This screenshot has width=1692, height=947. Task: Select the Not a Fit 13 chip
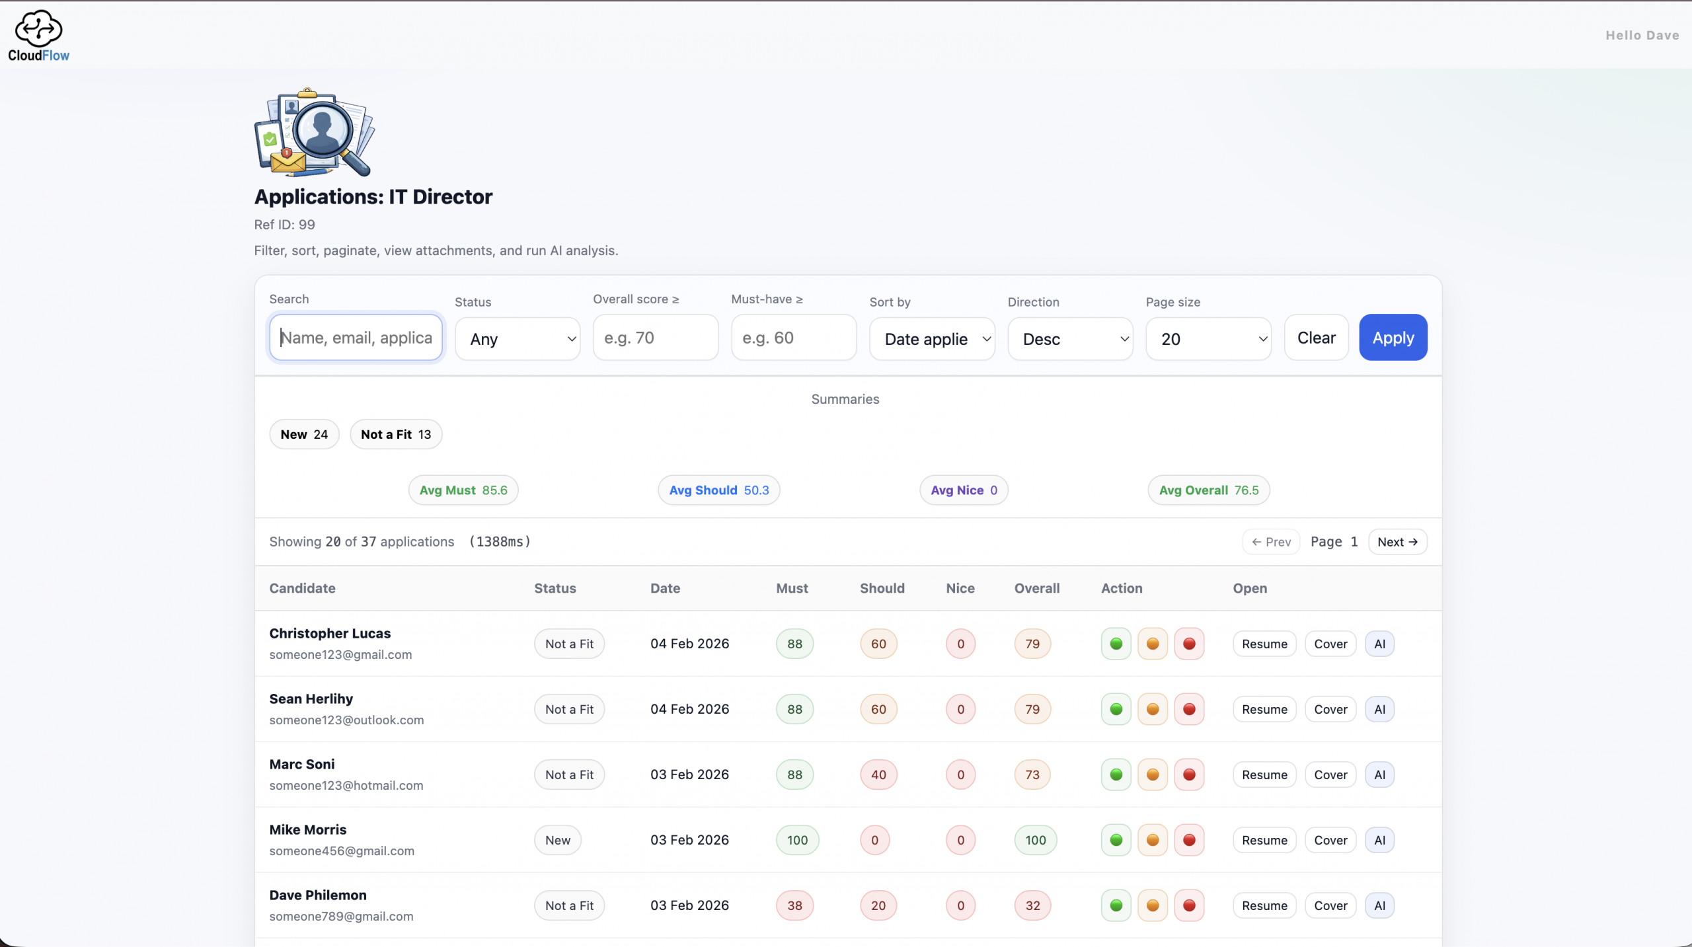click(x=396, y=434)
